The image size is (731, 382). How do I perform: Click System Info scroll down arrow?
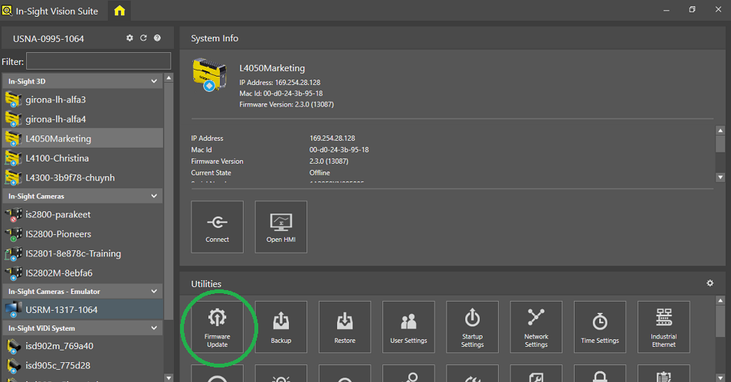tap(720, 177)
